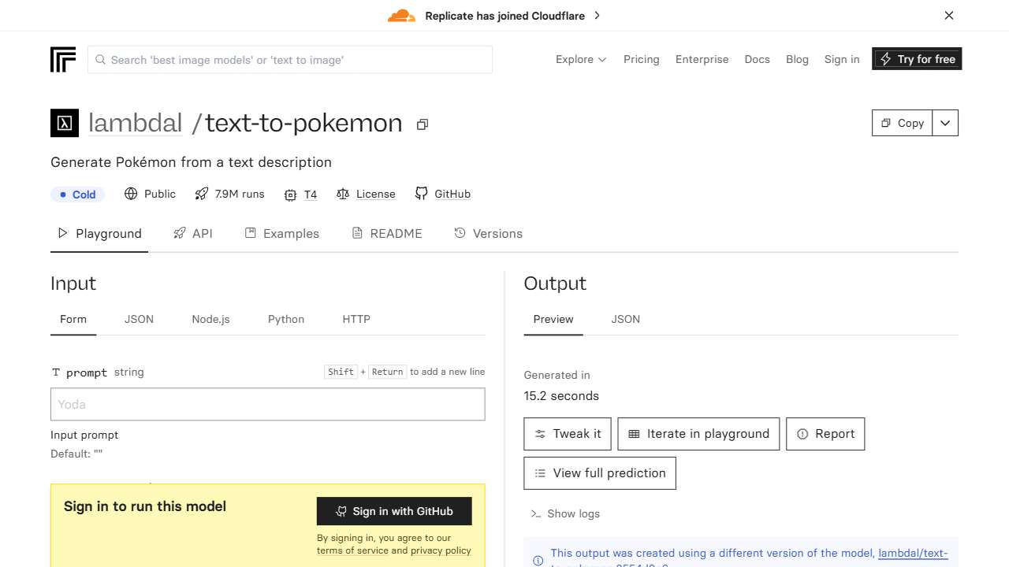Click the globe icon next to Public
The width and height of the screenshot is (1009, 567).
130,194
